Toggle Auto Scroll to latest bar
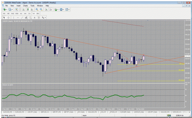 46,10
